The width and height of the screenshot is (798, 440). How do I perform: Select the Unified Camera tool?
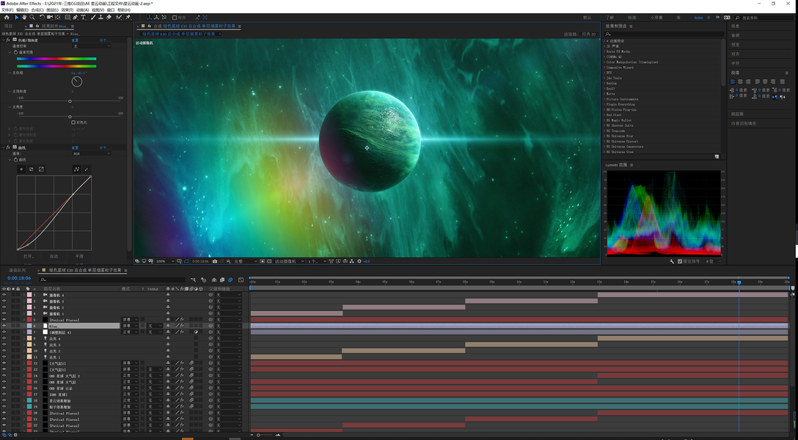(x=50, y=18)
